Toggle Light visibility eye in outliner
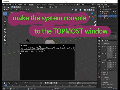Screen dimensions: 120x90 pyautogui.click(x=116, y=18)
